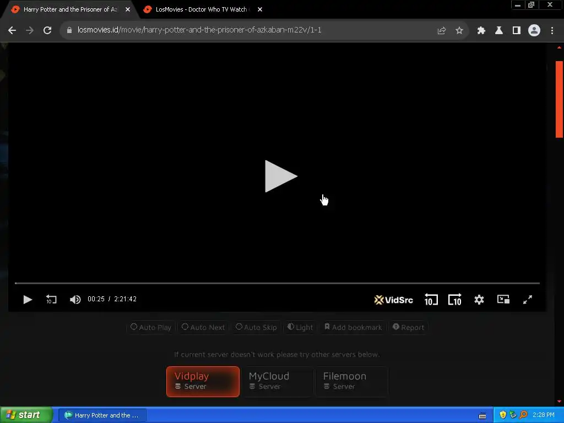Click the Report button
The image size is (564, 423).
click(408, 327)
